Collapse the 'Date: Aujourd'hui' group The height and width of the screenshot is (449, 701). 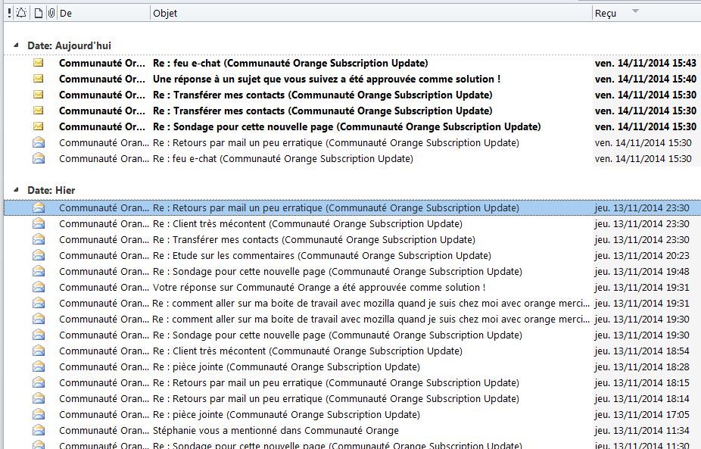point(15,45)
